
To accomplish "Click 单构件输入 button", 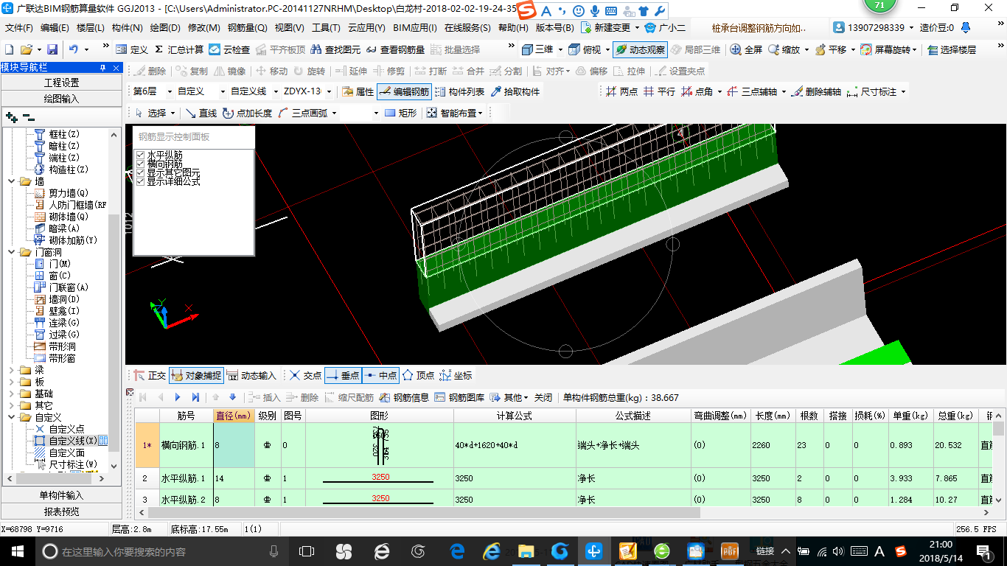I will (x=61, y=495).
